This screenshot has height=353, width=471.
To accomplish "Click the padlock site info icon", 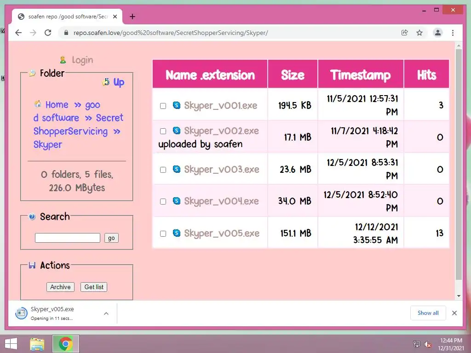I will tap(66, 33).
